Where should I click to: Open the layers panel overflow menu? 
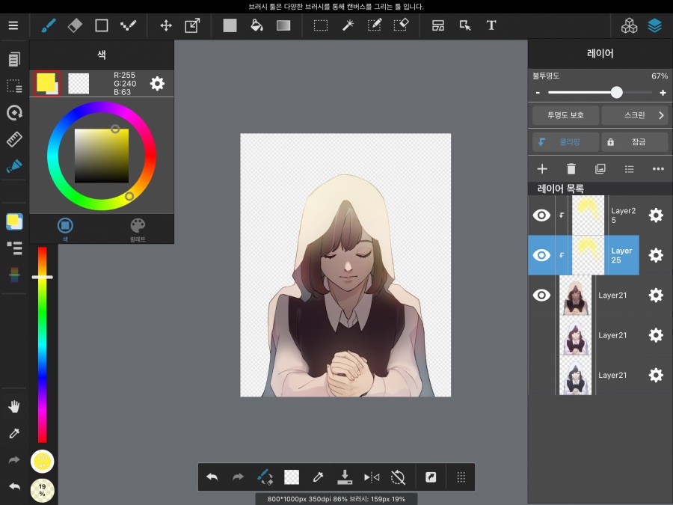657,168
